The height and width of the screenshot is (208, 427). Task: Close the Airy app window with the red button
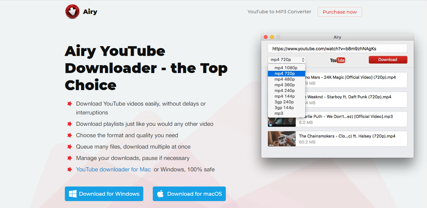266,37
